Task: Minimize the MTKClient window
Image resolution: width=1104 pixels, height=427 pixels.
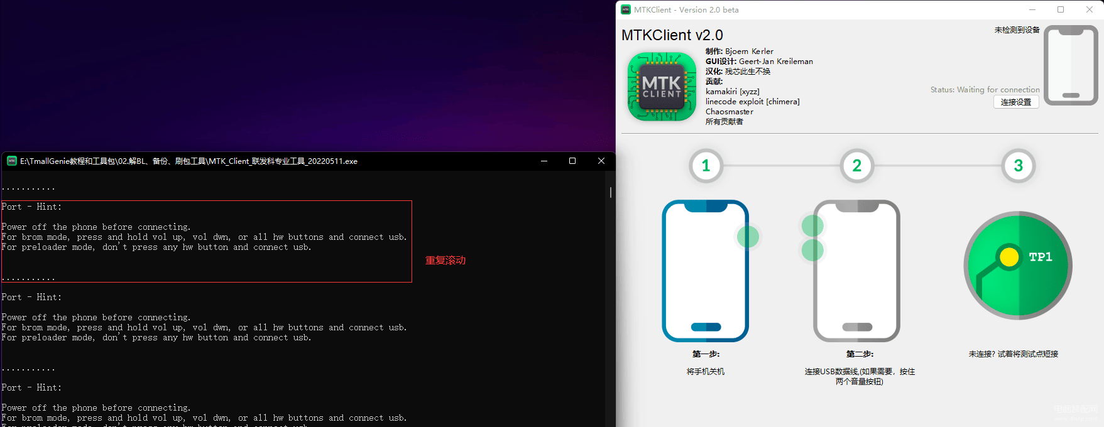Action: tap(1032, 9)
